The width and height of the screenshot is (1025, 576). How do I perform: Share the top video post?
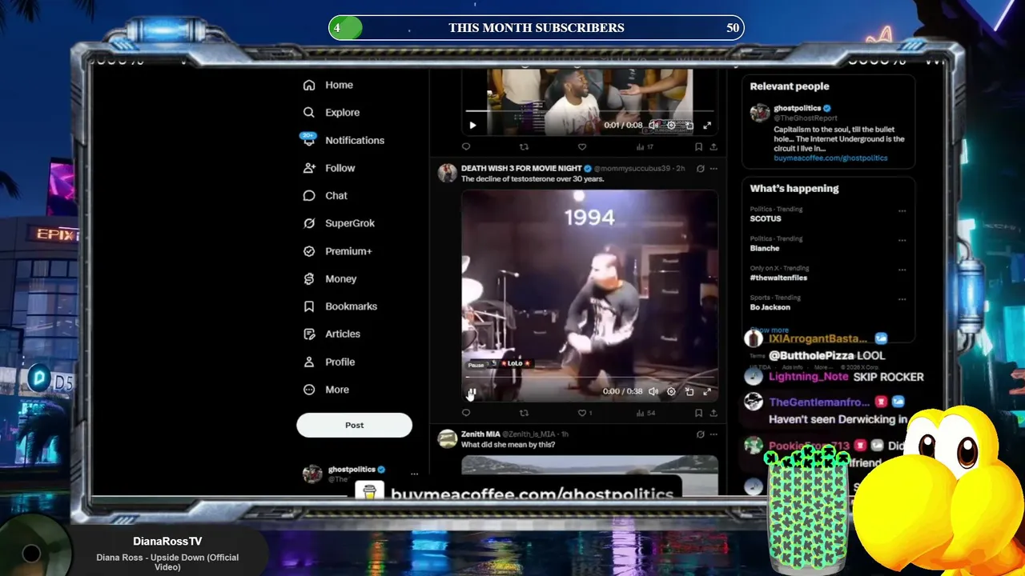(713, 146)
